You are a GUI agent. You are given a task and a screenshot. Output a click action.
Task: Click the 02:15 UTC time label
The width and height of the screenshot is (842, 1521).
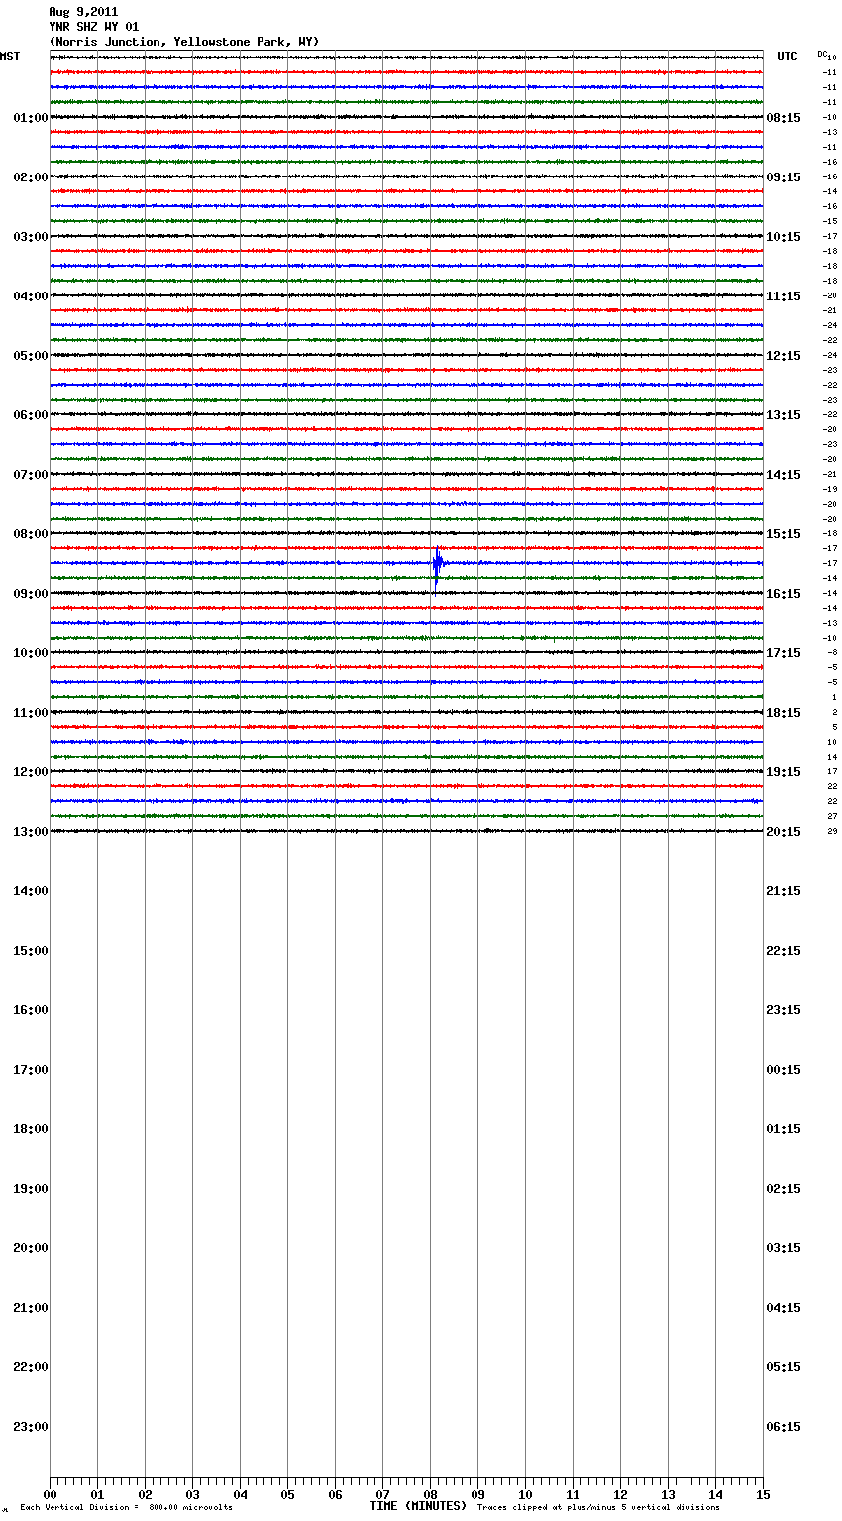(784, 1189)
